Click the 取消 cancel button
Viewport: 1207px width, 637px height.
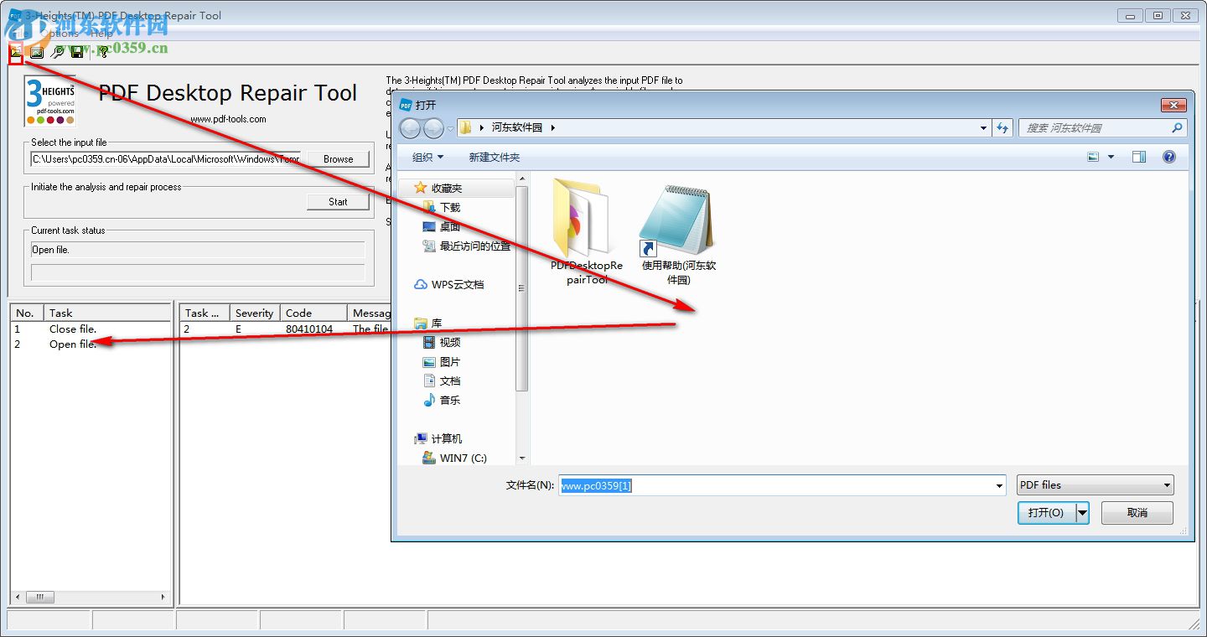tap(1137, 513)
